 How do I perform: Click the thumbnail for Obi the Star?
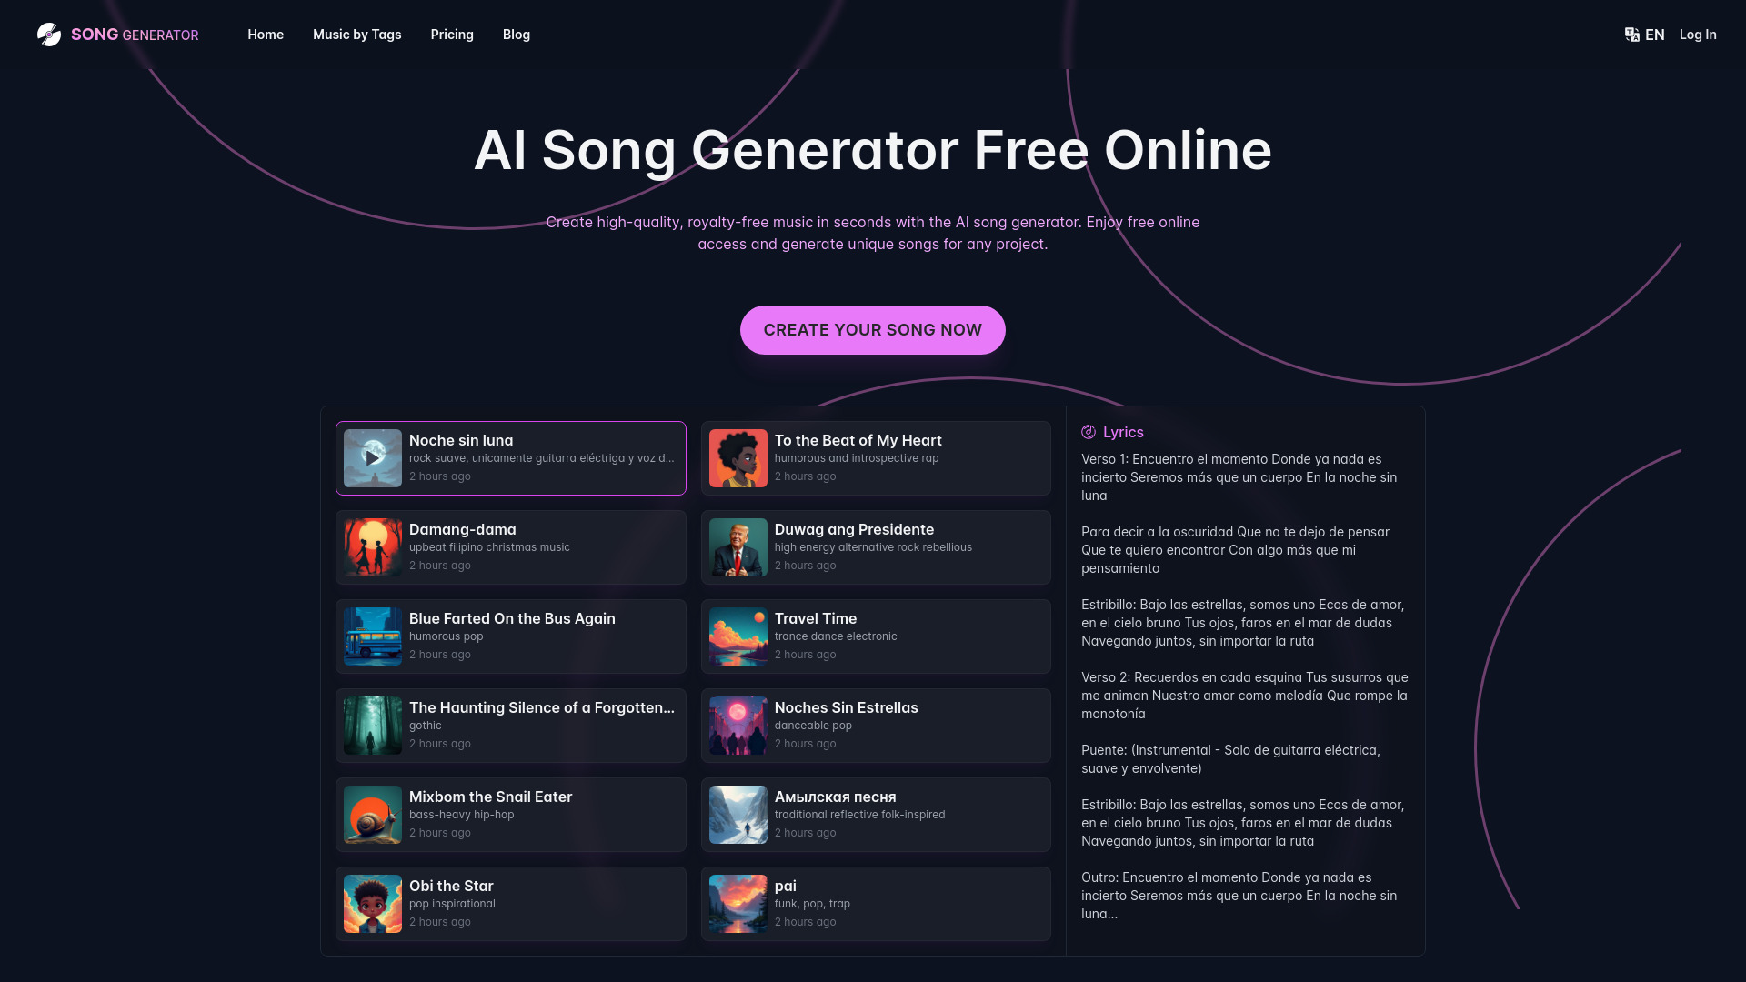(373, 903)
